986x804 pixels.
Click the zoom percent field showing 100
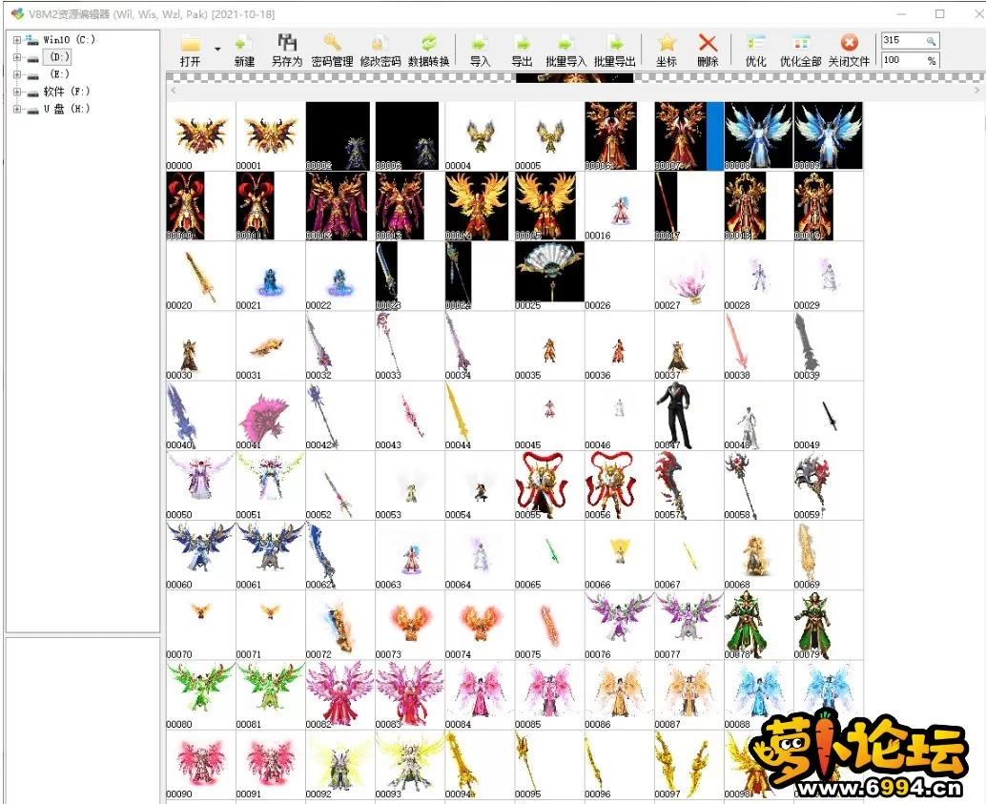pos(910,60)
